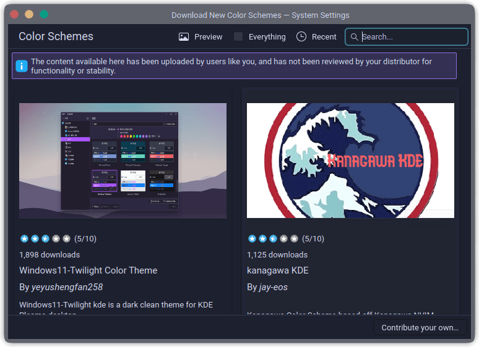Click Contribute your own... button
The width and height of the screenshot is (479, 347).
(420, 327)
